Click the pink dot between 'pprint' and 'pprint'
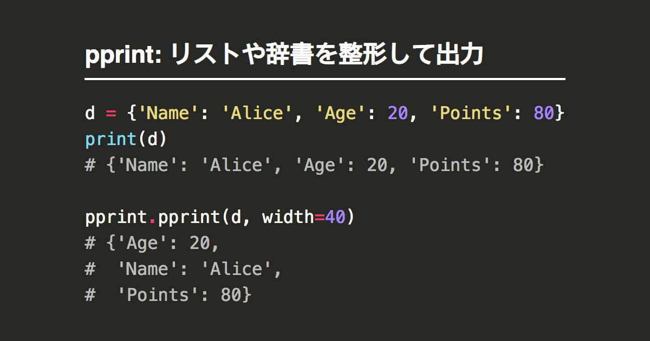650x341 pixels. [x=152, y=218]
